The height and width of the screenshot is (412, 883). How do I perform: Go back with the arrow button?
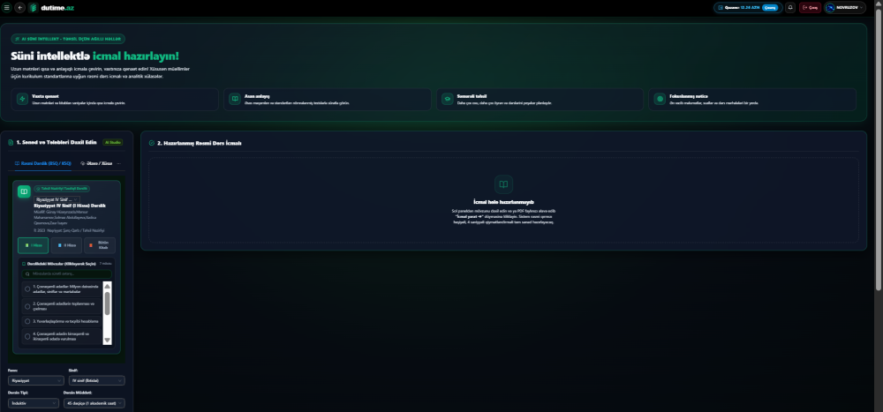pyautogui.click(x=20, y=8)
